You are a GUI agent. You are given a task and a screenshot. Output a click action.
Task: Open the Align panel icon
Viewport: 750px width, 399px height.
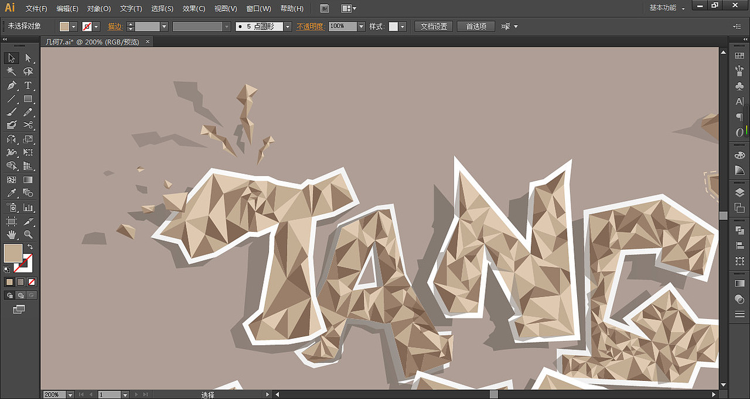coord(739,247)
